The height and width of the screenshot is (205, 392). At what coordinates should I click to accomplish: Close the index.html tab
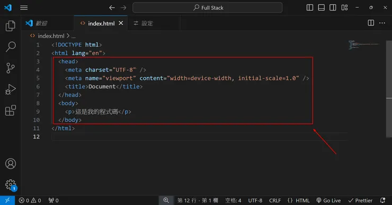(121, 23)
